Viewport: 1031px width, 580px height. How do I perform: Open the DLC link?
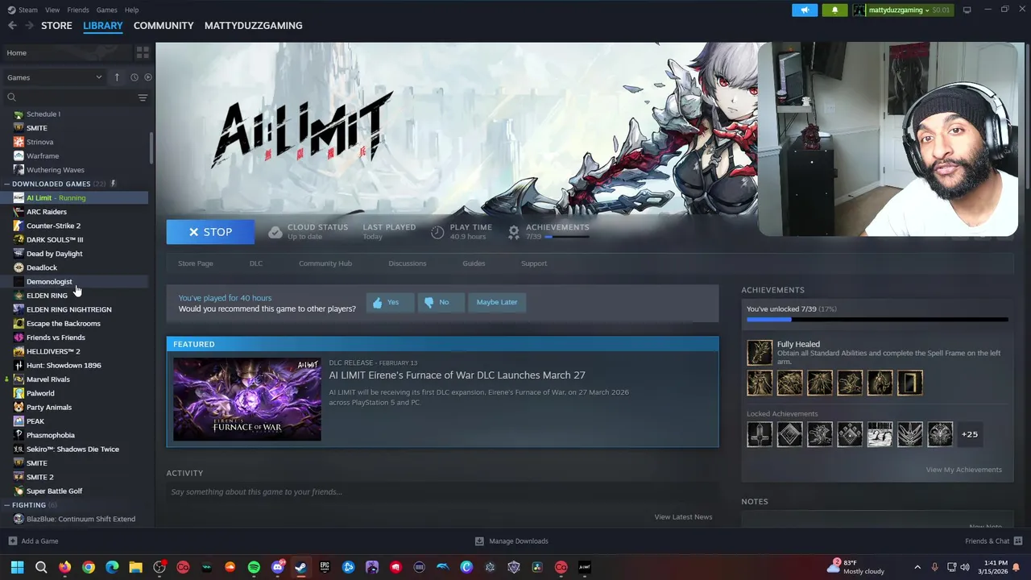(x=256, y=263)
